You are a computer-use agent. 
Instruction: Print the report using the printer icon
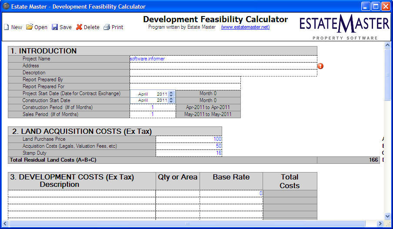coord(107,27)
